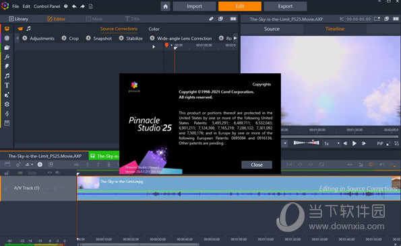Open the Snapshot correction
Image resolution: width=401 pixels, height=246 pixels.
99,38
